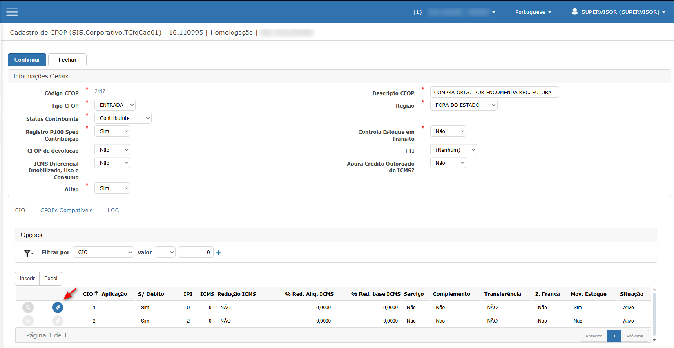Screen dimensions: 674x348
Task: Open the FTI dropdown showing (Nenhum)
Action: click(453, 150)
